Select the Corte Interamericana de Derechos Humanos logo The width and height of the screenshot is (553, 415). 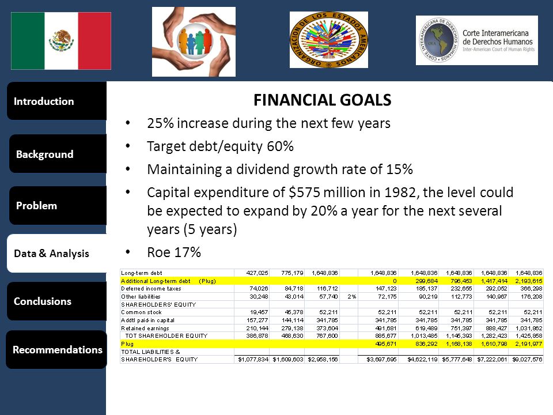click(477, 40)
